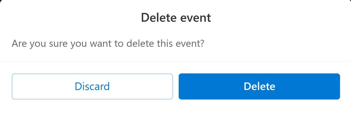Cancel deletion by pressing Discard
Image resolution: width=351 pixels, height=119 pixels.
point(92,87)
